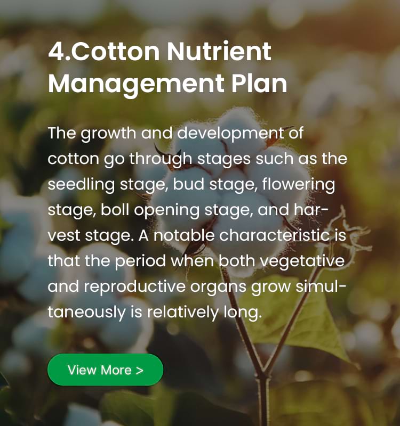Click the green View More button
The width and height of the screenshot is (400, 426).
(105, 370)
